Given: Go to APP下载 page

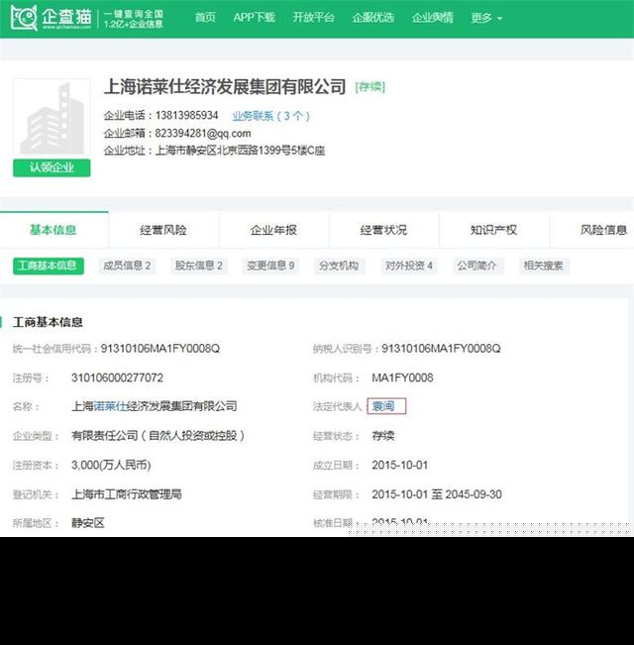Looking at the screenshot, I should pos(254,18).
